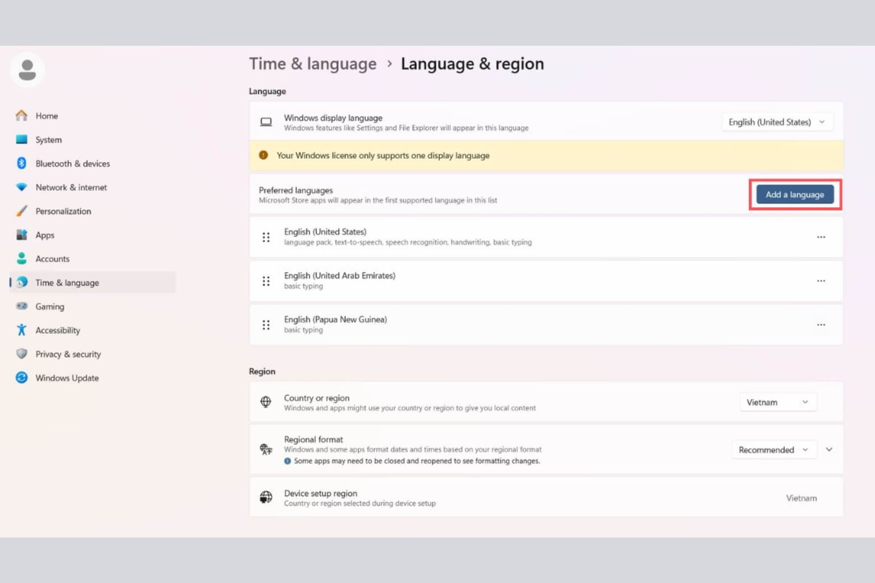The image size is (875, 583).
Task: Open the Accounts settings icon
Action: 21,258
